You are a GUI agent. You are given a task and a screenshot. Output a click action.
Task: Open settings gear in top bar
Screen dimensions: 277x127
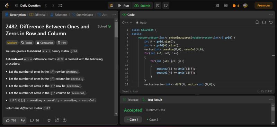pyautogui.click(x=226, y=6)
